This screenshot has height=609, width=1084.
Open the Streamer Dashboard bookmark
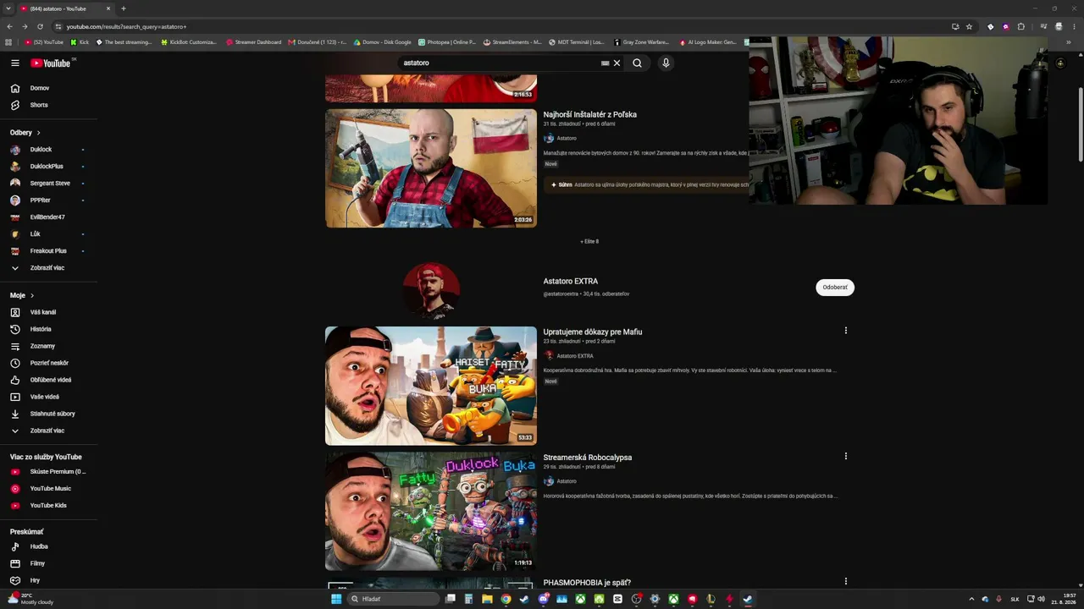(253, 41)
